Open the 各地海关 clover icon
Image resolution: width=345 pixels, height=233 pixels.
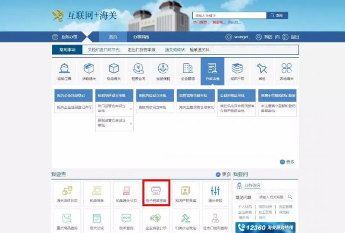[286, 71]
